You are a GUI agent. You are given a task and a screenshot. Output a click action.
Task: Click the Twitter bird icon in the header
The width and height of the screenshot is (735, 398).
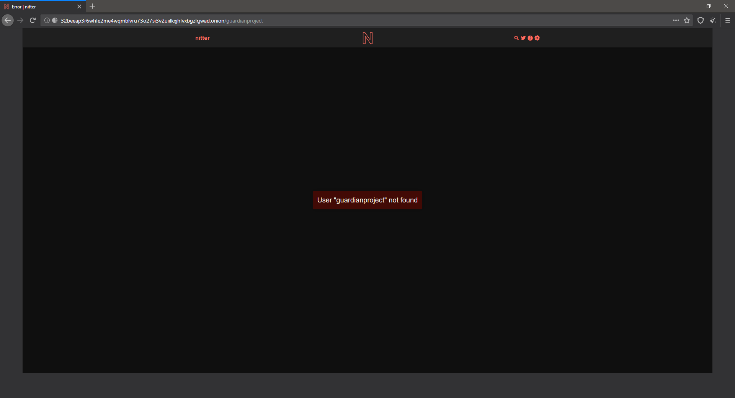click(523, 38)
